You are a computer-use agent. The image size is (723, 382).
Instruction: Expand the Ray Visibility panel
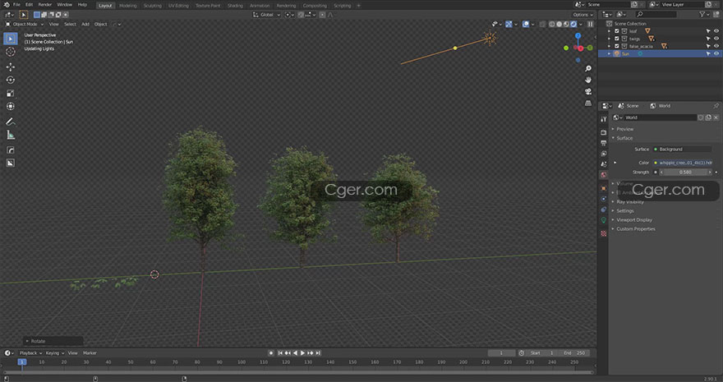pyautogui.click(x=630, y=202)
